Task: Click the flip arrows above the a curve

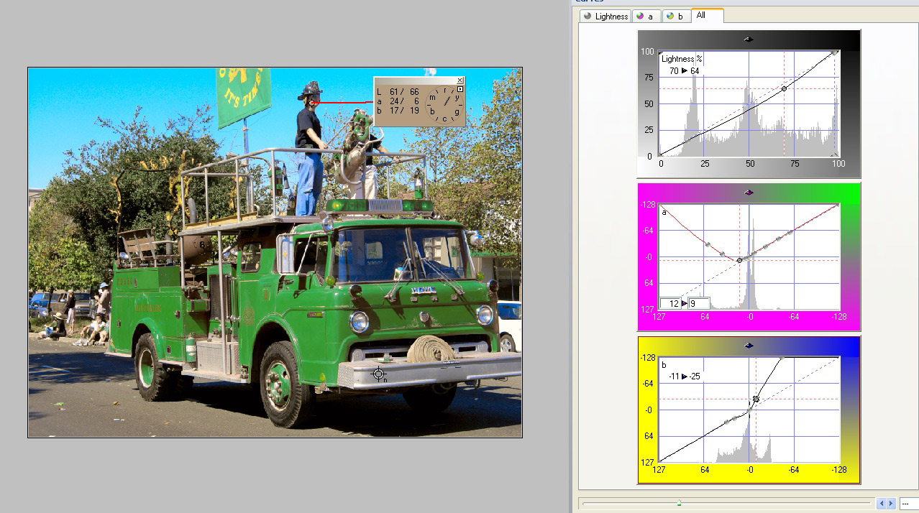Action: pos(749,192)
